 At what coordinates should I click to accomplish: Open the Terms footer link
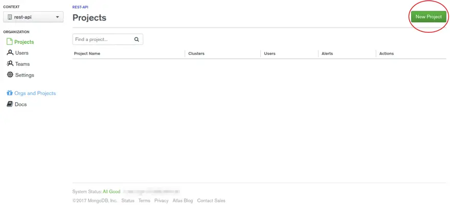pos(144,201)
